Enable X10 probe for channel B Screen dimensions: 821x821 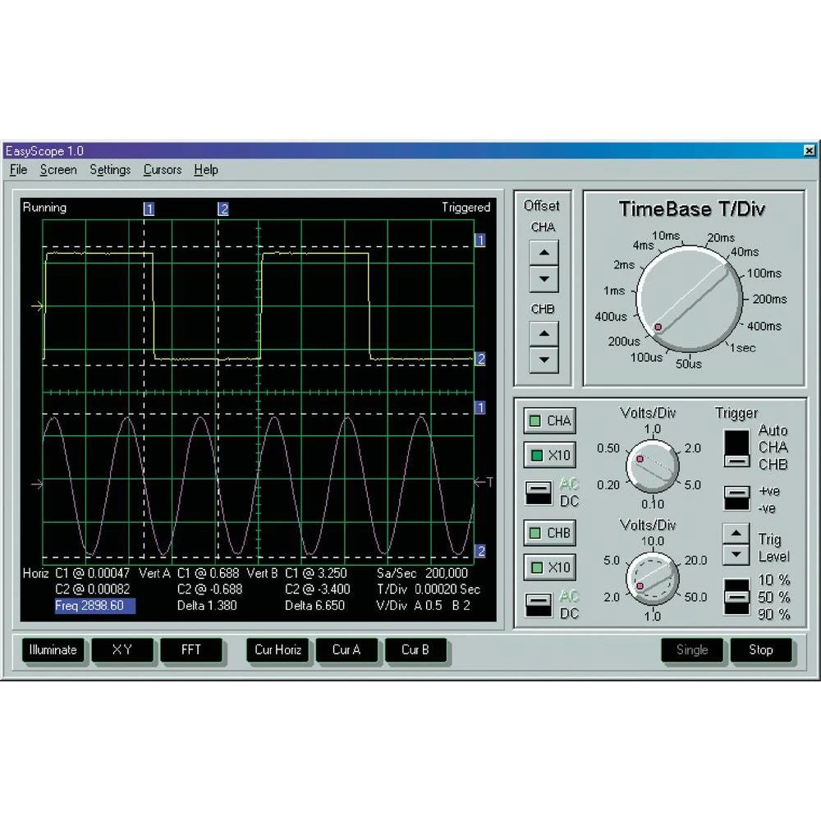tap(549, 566)
